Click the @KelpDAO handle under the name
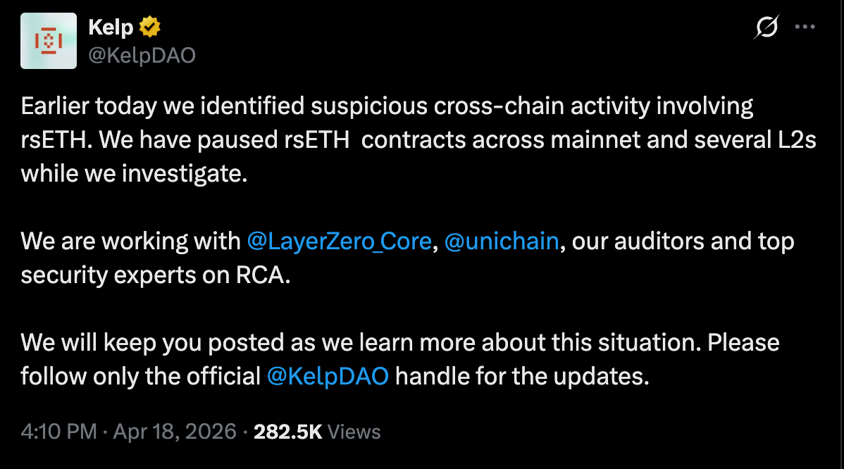 click(142, 55)
